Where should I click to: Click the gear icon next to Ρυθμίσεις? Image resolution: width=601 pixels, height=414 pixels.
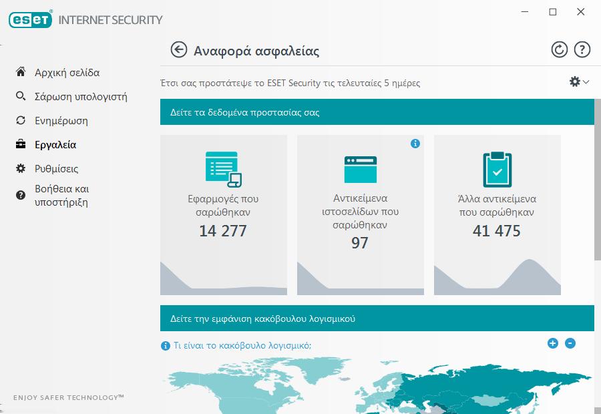coord(21,168)
